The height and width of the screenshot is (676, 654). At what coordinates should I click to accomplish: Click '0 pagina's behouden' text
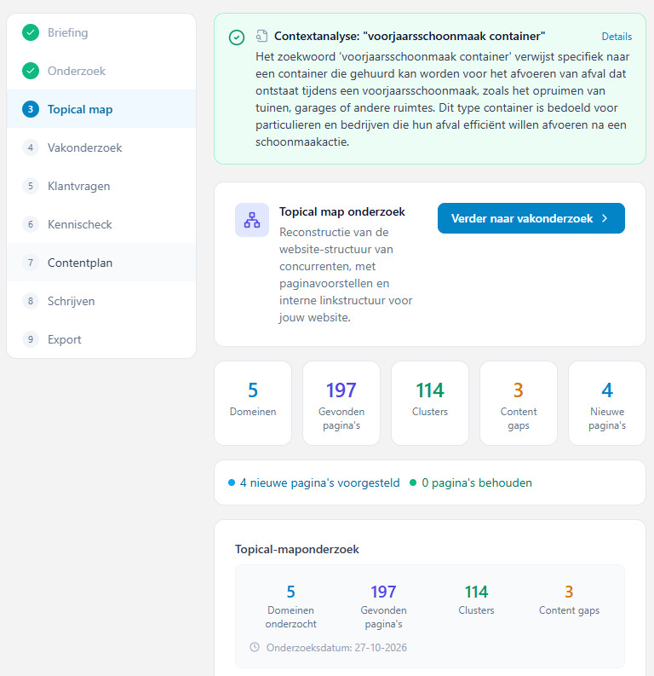(x=477, y=482)
